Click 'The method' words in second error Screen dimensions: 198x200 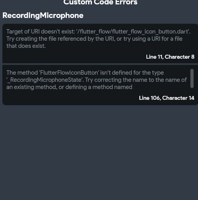tap(22, 73)
